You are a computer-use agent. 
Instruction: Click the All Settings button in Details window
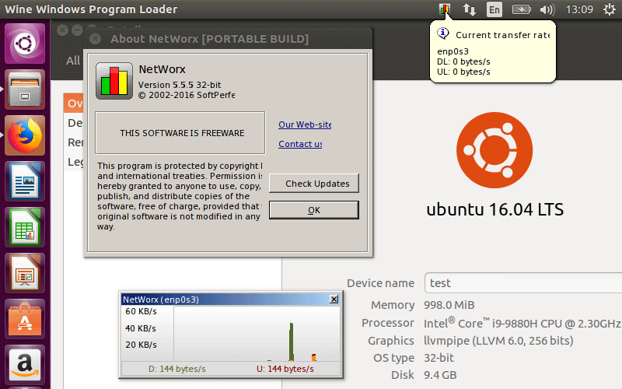point(72,61)
